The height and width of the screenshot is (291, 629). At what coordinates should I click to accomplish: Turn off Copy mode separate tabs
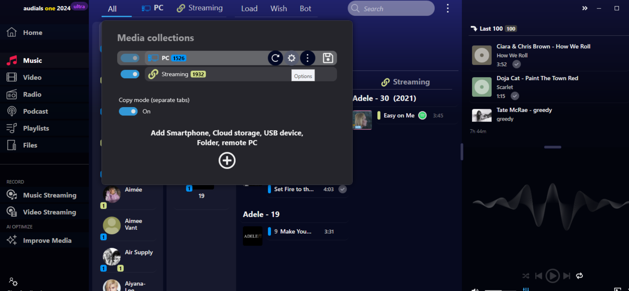pos(128,111)
